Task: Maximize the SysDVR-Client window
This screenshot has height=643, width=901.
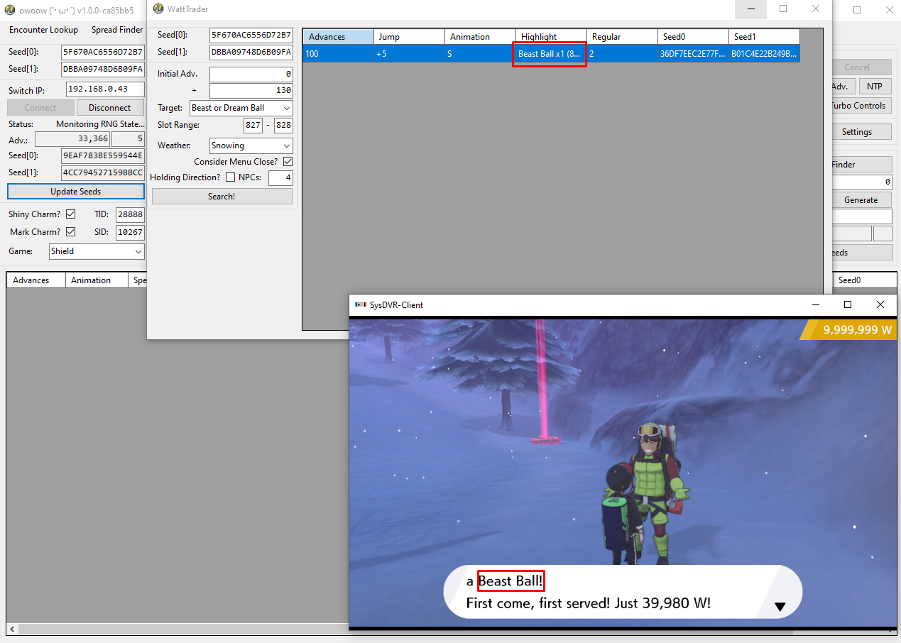Action: click(848, 304)
